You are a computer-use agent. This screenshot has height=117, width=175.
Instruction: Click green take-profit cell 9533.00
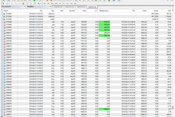pos(104,25)
